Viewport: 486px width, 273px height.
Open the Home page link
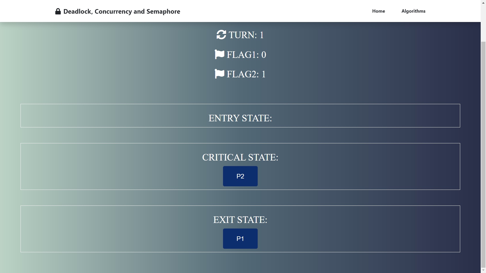coord(378,11)
